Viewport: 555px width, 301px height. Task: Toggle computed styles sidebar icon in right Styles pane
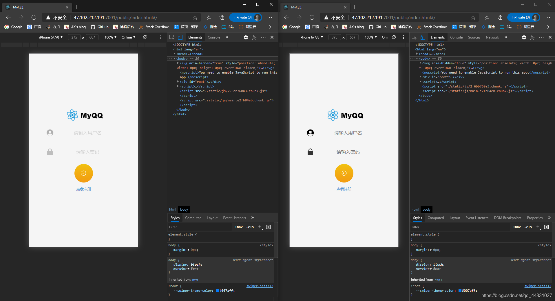(x=546, y=227)
